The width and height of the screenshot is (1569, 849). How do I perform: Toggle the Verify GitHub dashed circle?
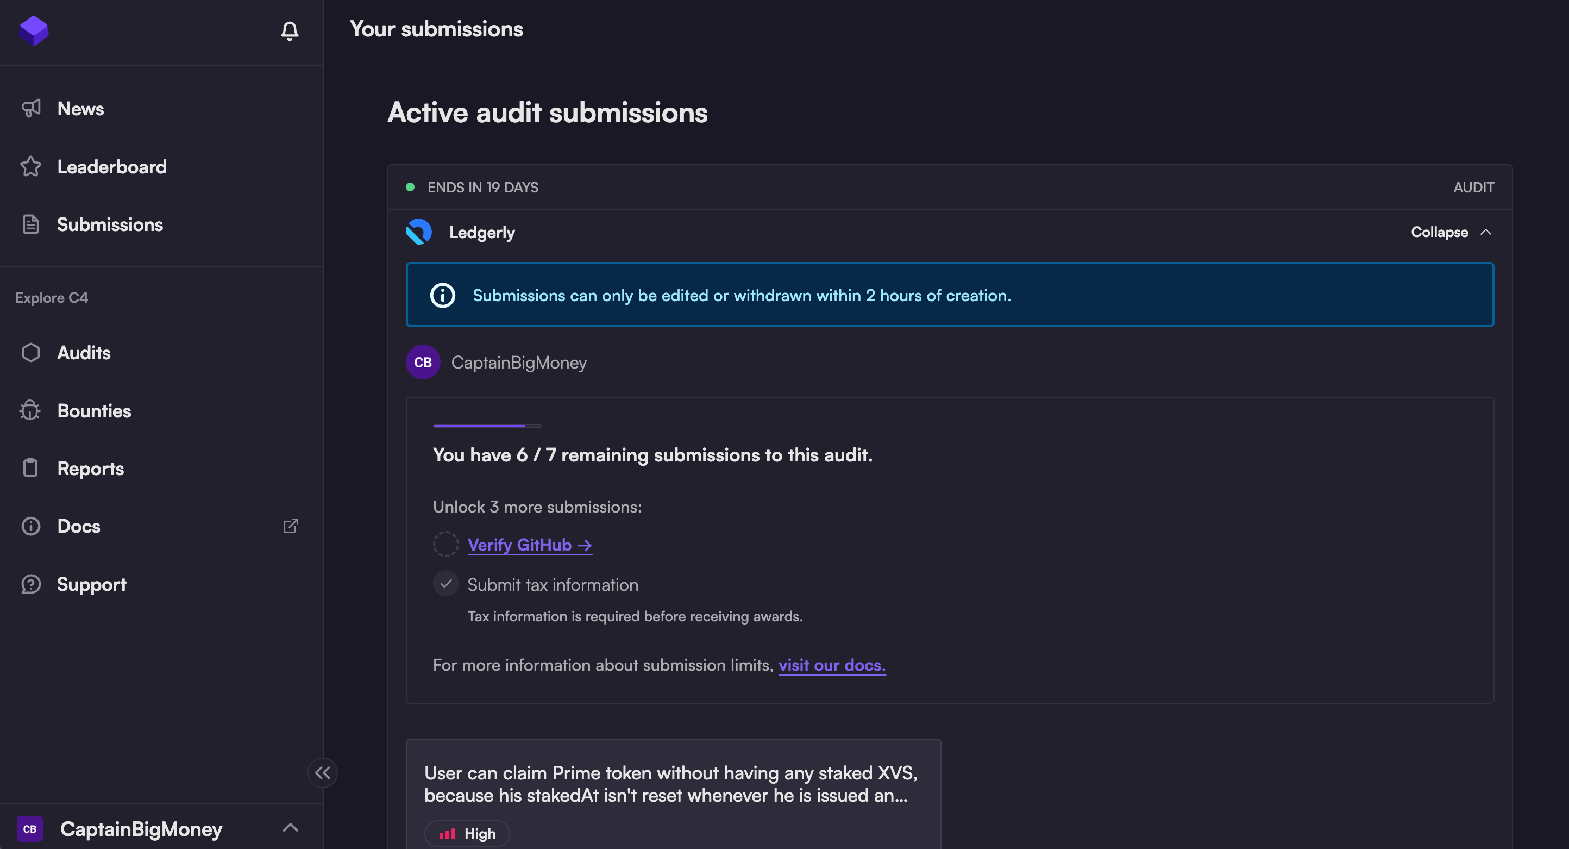(x=445, y=544)
